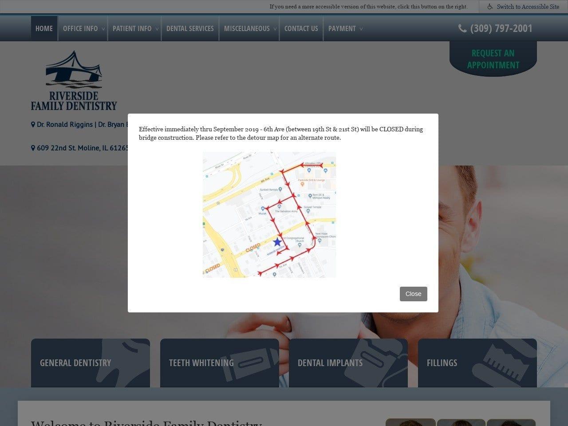Click the Dr. Ronald Riggins doctor names link
Viewport: 568px width, 426px height.
tap(82, 125)
